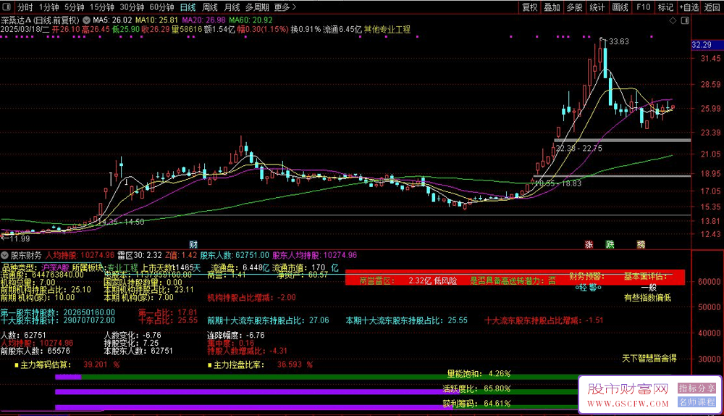Switch to 周线 weekly chart
Screen dimensions: 724x416
210,7
